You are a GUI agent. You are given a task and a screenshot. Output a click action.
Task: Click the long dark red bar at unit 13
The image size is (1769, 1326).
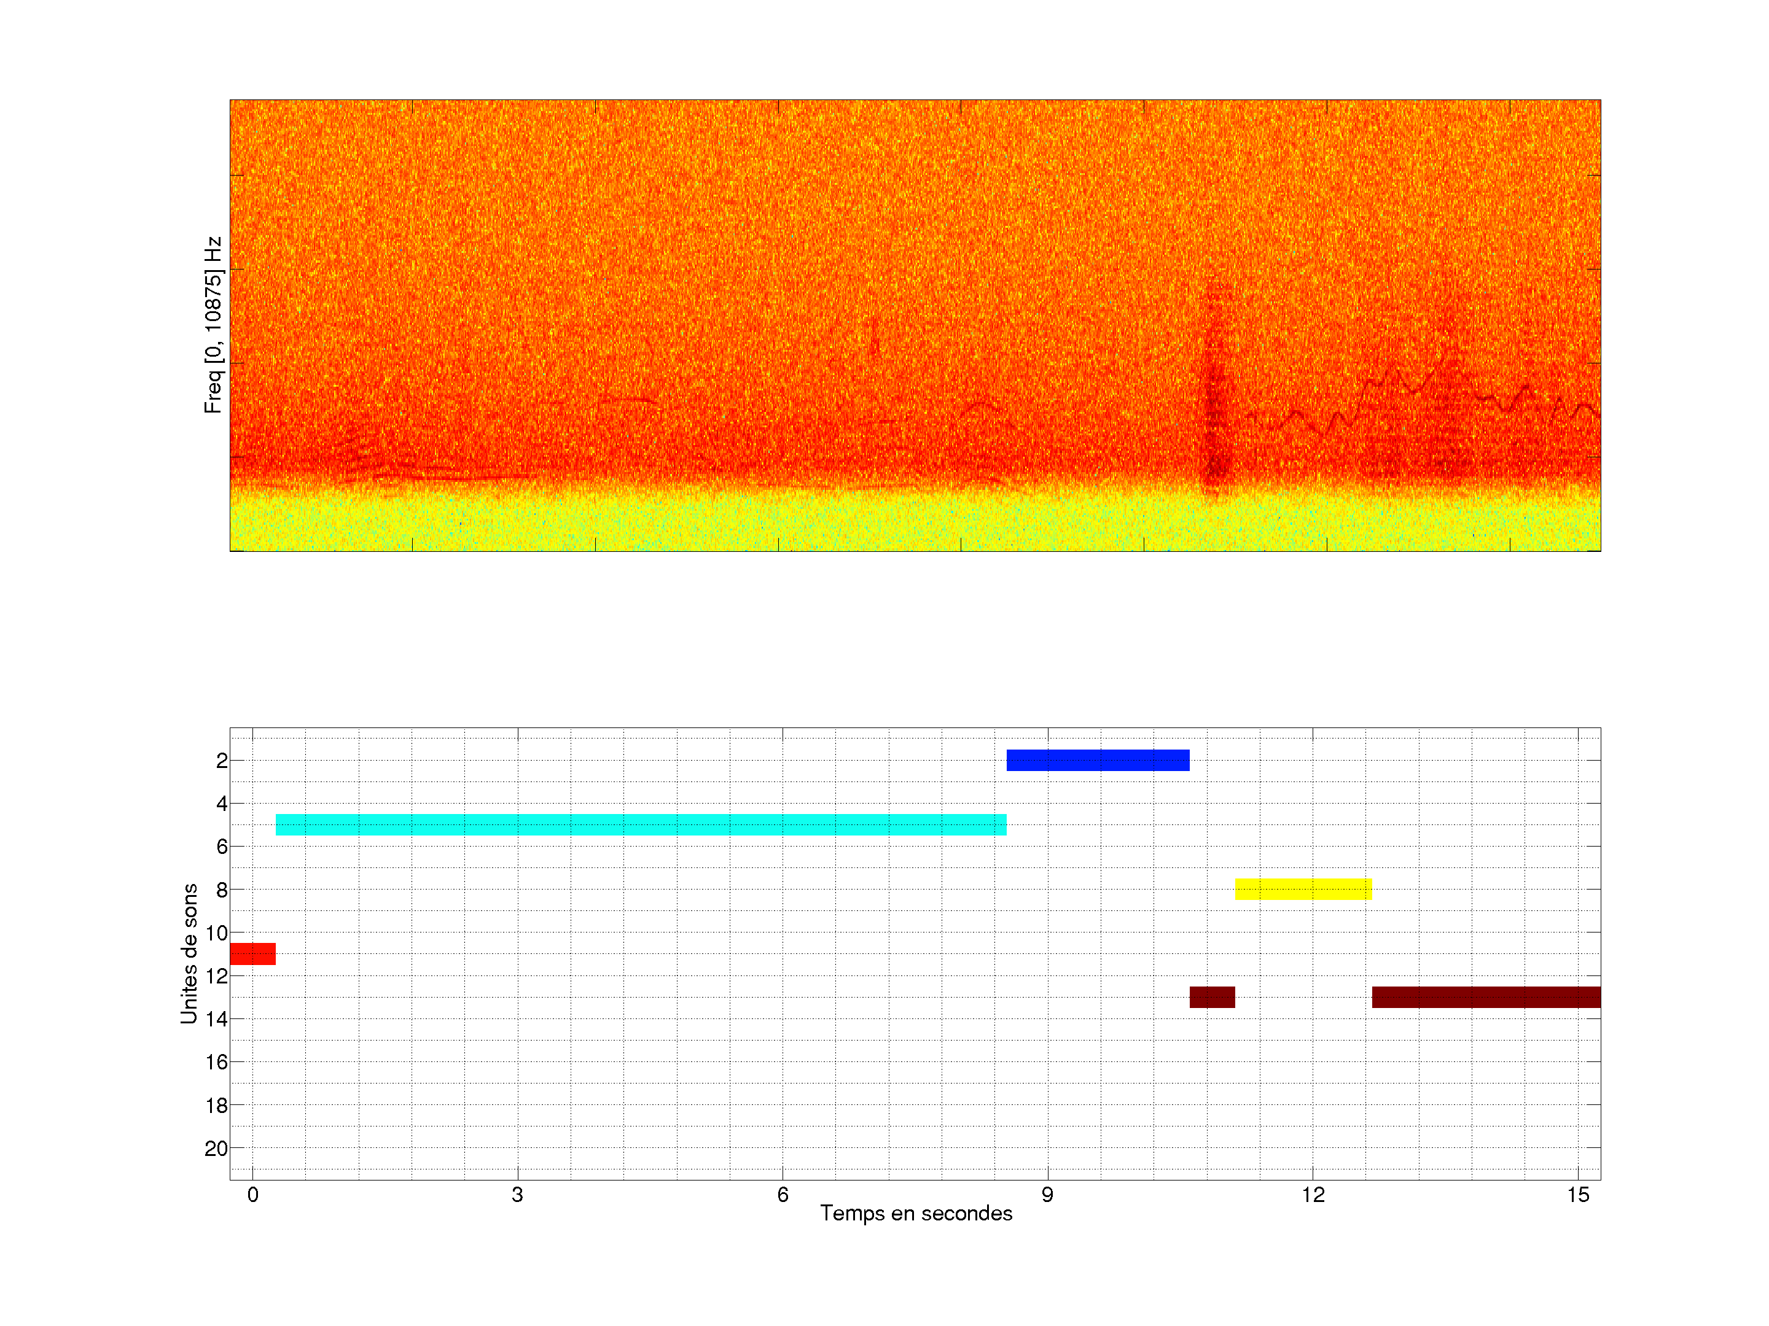pos(1486,997)
